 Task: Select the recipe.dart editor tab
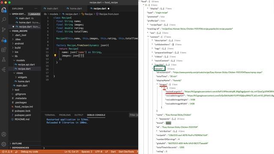coord(99,9)
